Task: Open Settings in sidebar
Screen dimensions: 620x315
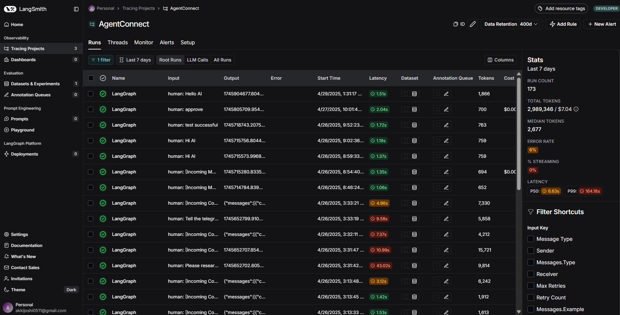Action: [x=41, y=234]
